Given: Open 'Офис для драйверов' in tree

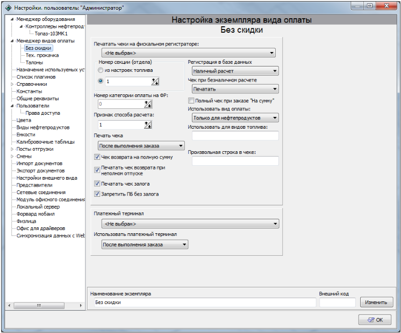Looking at the screenshot, I should click(x=41, y=228).
